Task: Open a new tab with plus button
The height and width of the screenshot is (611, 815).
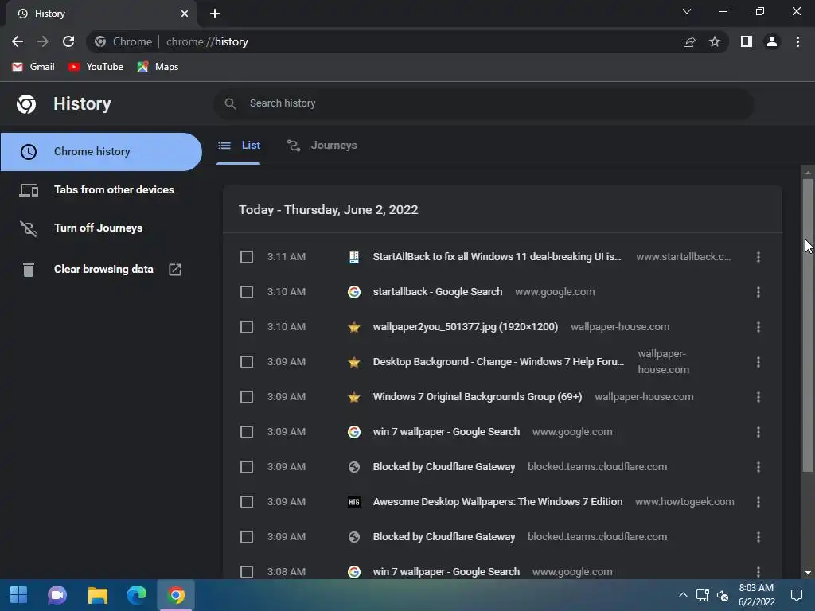Action: [x=215, y=14]
